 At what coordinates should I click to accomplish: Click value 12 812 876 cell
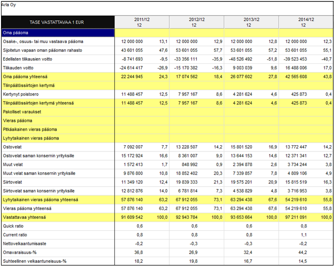tap(132, 191)
